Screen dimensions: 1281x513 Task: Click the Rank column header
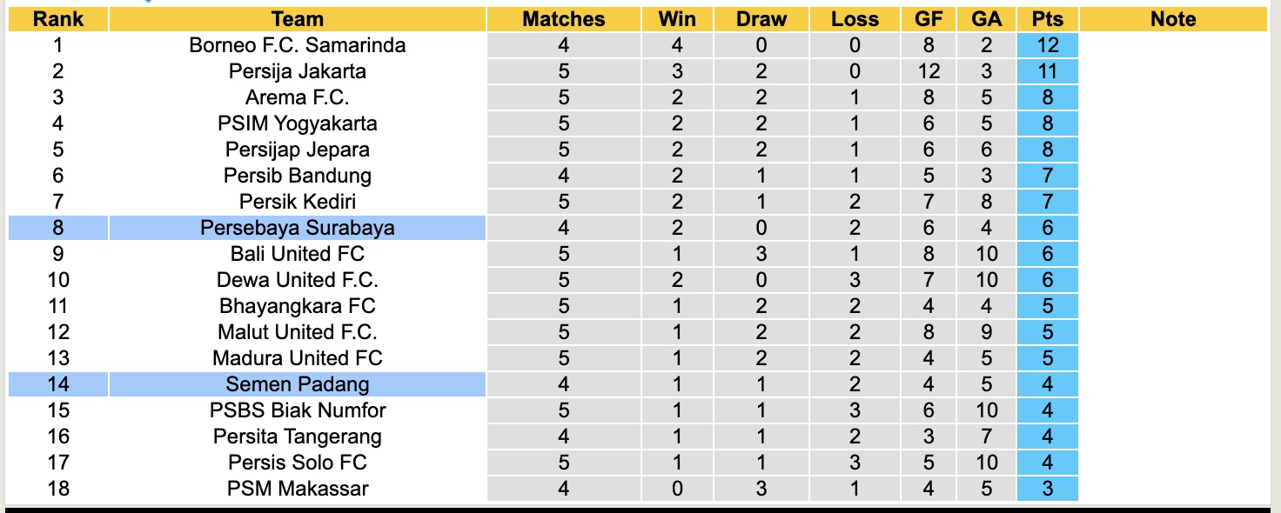[x=58, y=19]
